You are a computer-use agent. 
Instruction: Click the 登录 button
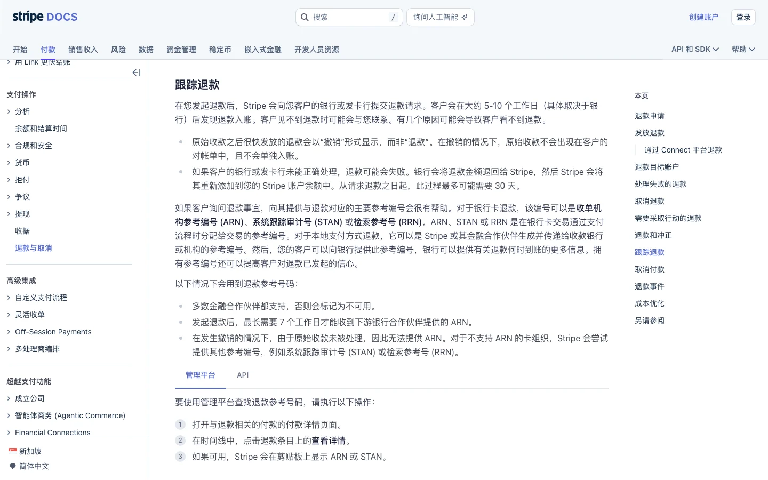click(x=743, y=17)
